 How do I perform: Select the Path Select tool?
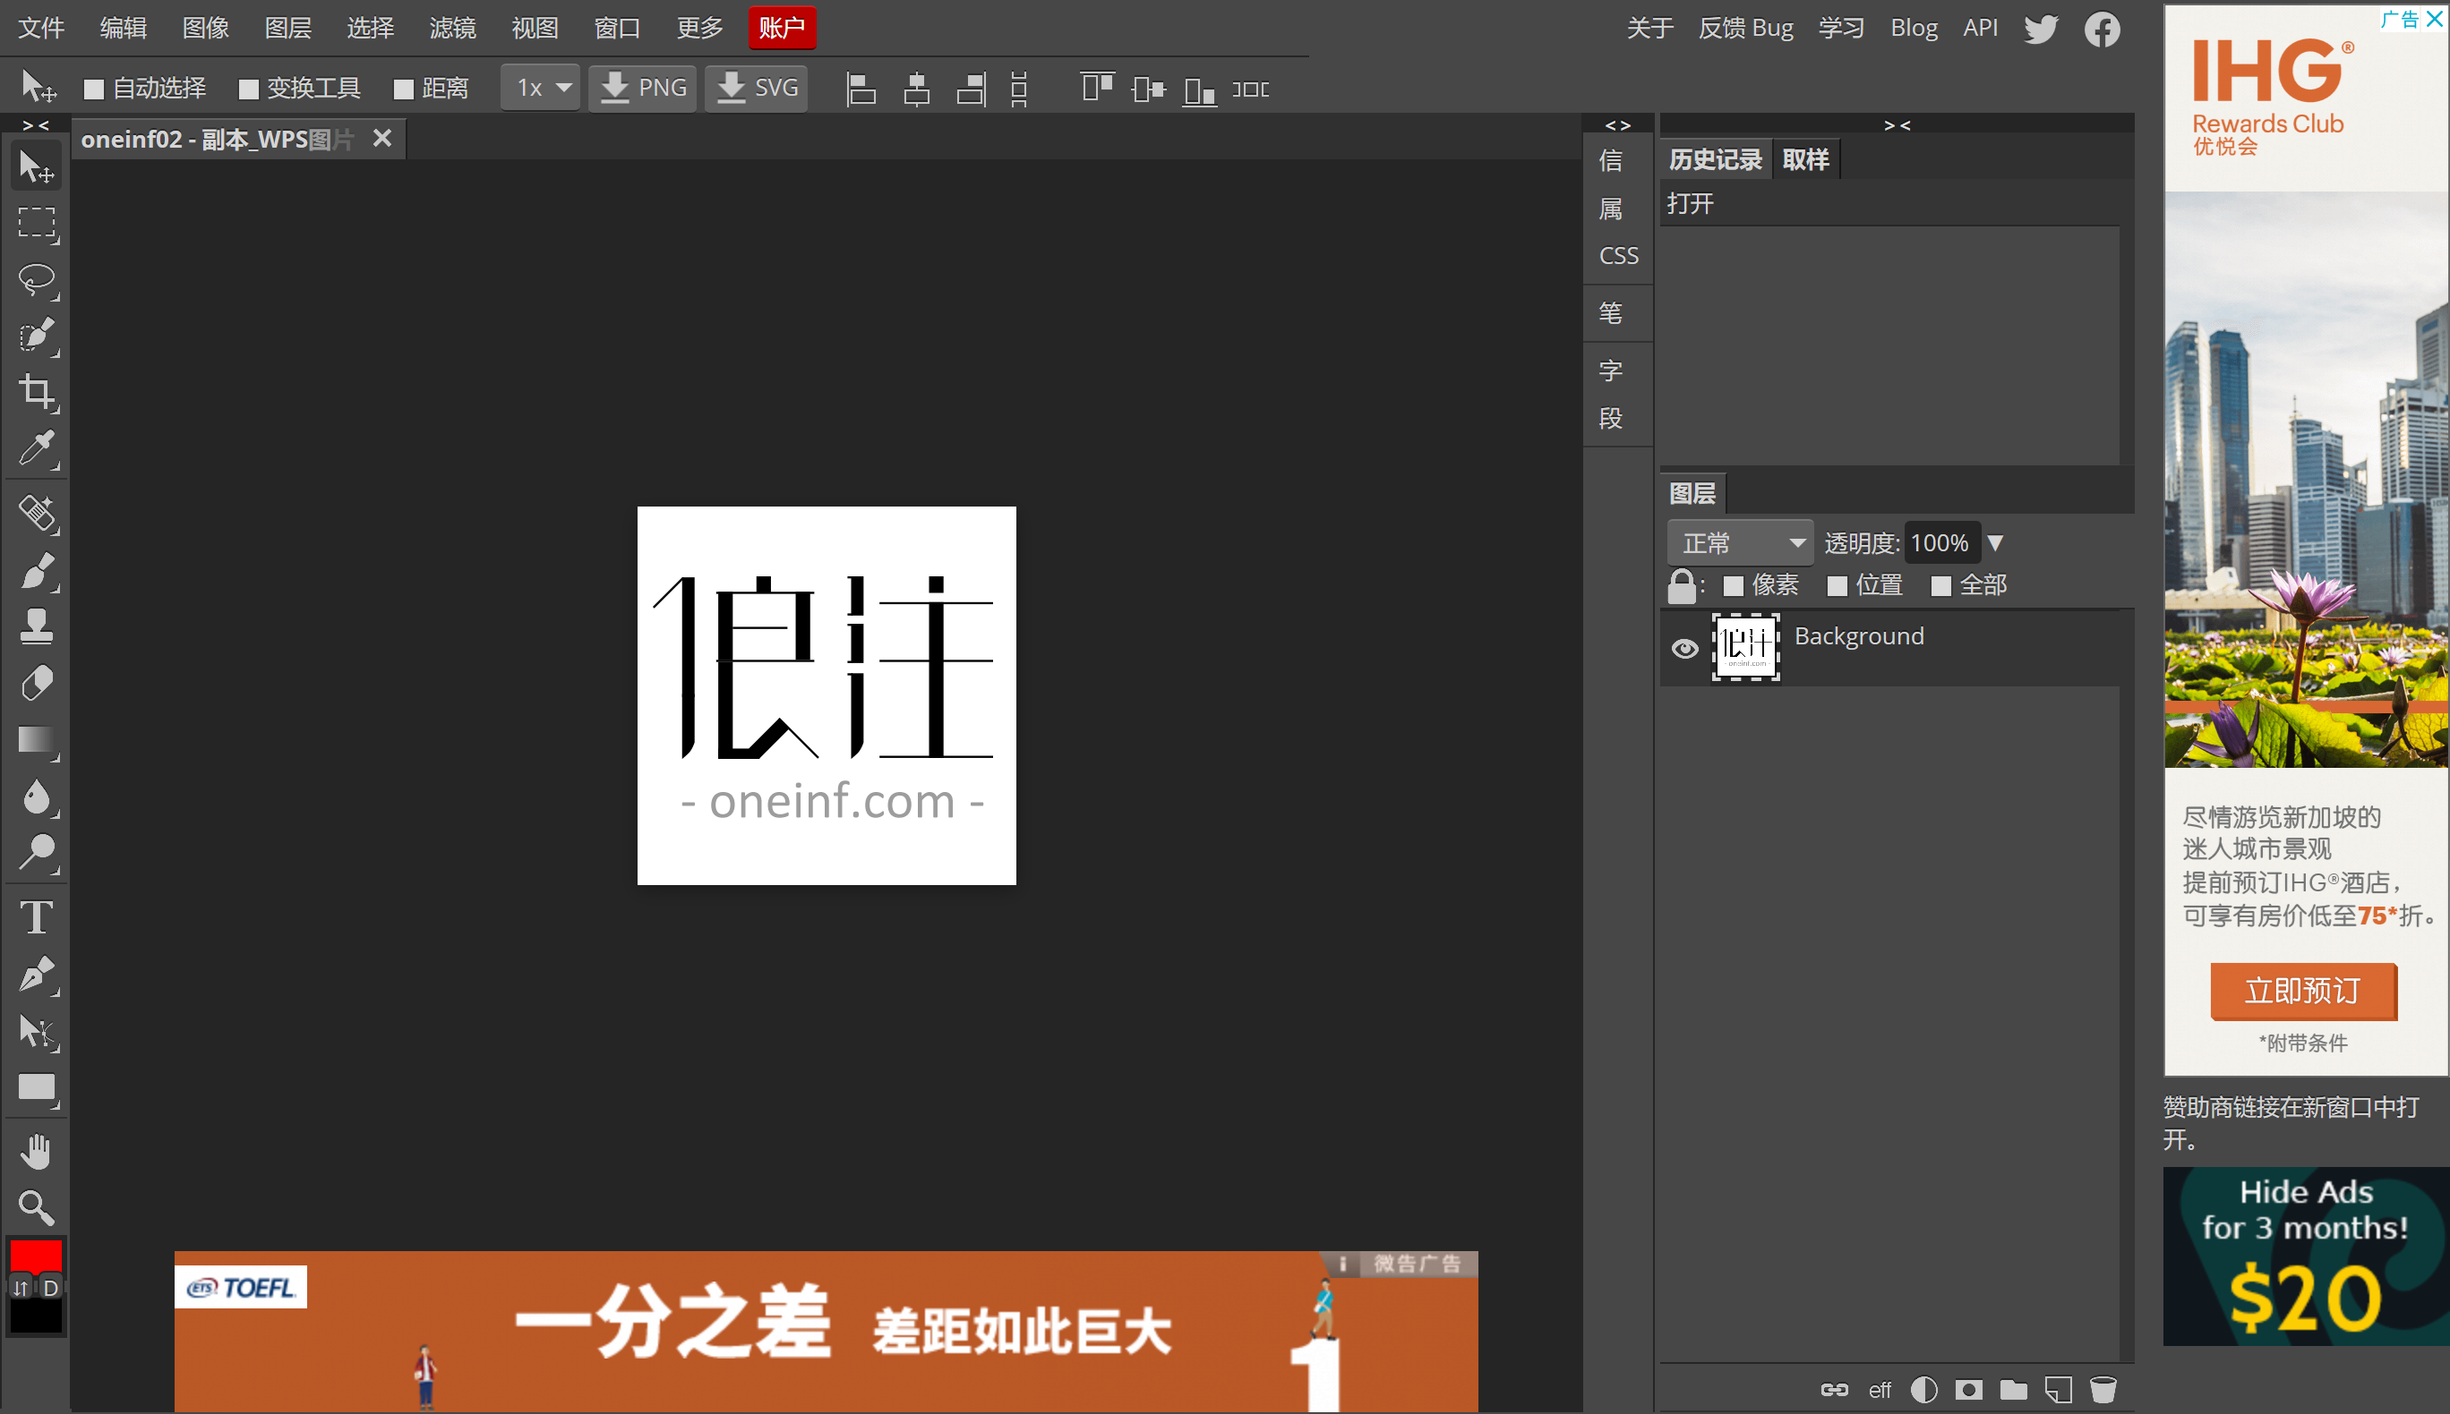click(37, 1031)
